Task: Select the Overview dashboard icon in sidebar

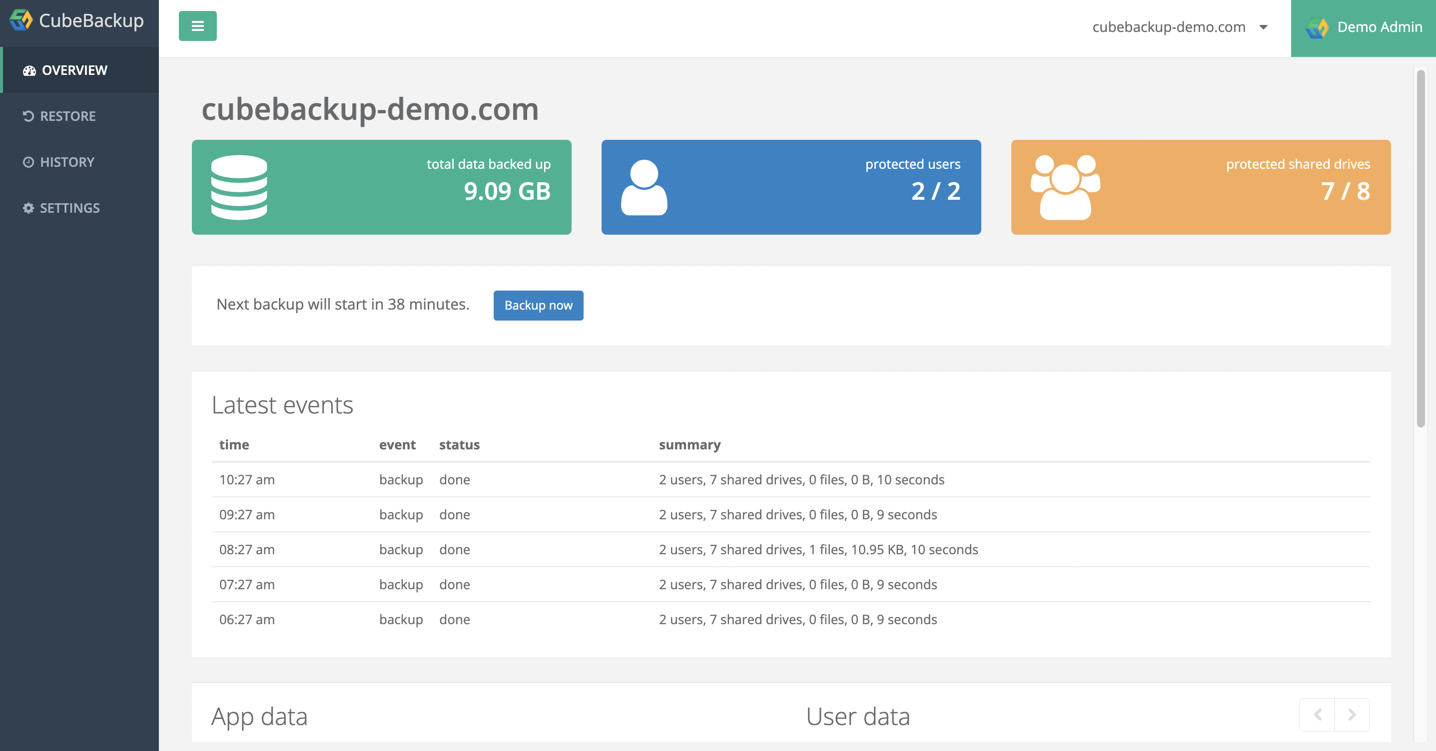Action: pyautogui.click(x=28, y=70)
